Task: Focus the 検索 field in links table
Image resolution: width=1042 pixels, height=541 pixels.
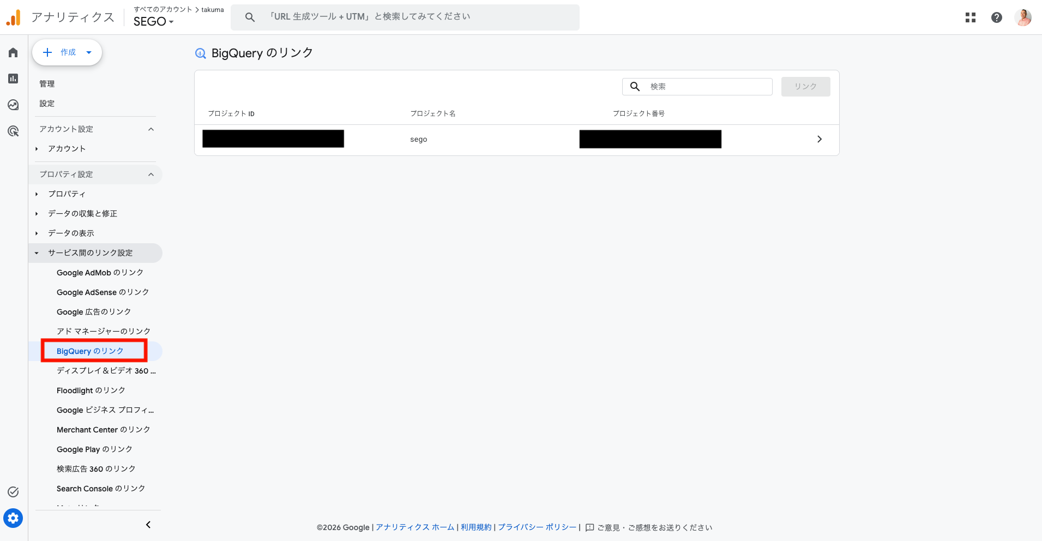Action: 697,86
